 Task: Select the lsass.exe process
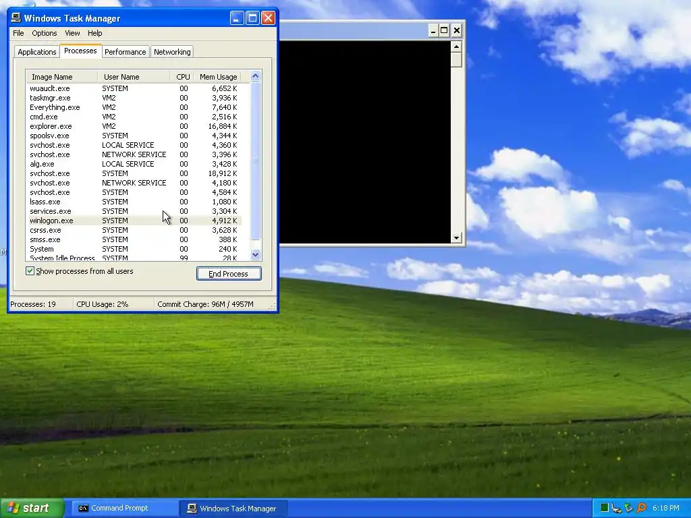click(x=134, y=202)
